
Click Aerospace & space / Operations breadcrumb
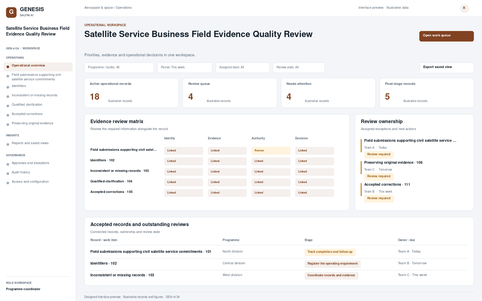108,8
